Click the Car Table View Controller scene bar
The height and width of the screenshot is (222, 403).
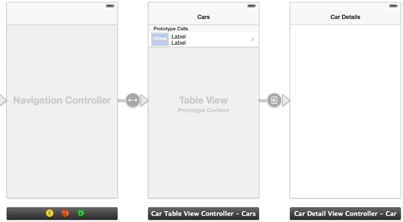pyautogui.click(x=203, y=213)
